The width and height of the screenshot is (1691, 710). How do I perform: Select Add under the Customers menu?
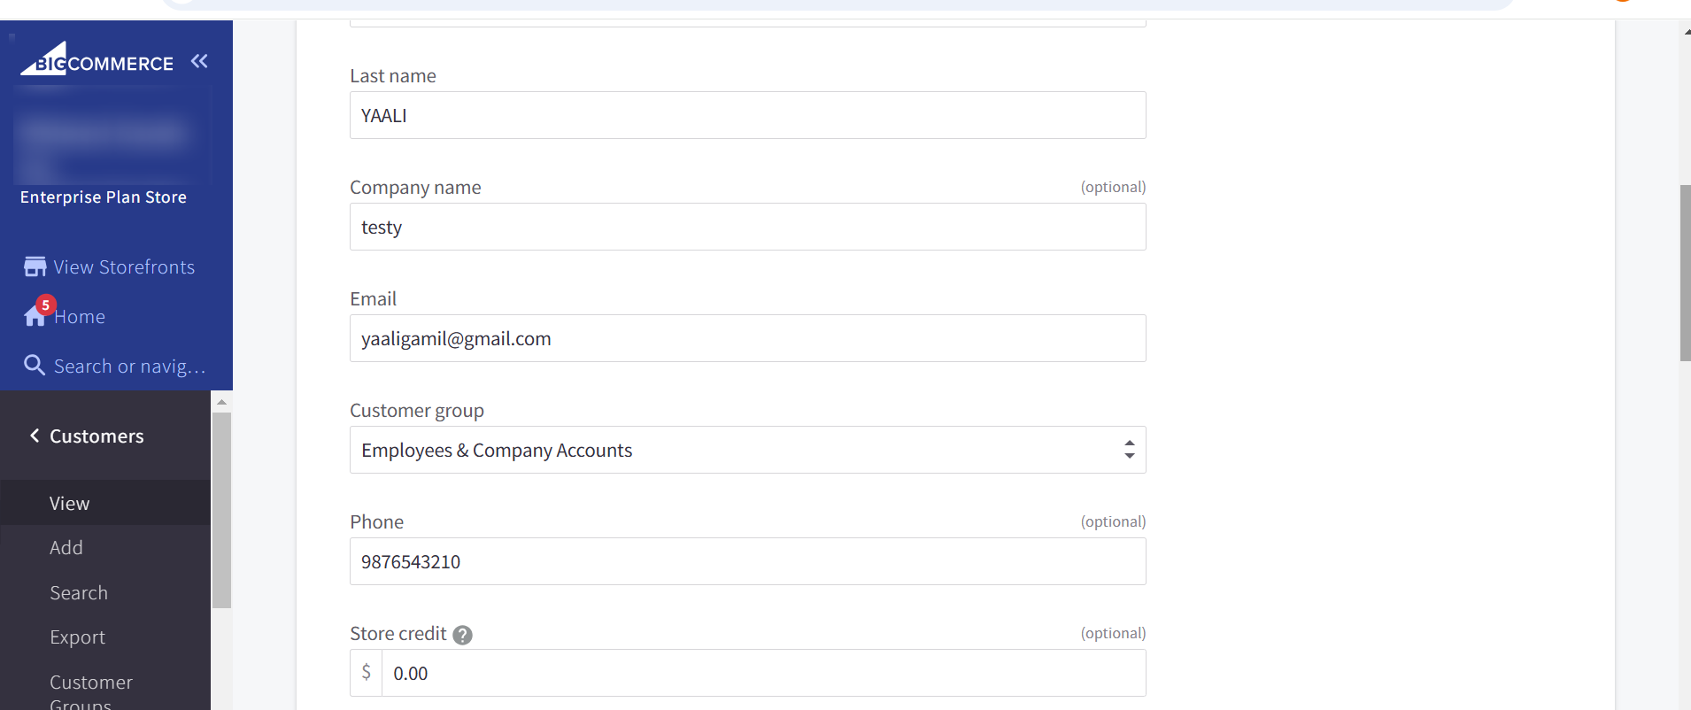[x=66, y=547]
